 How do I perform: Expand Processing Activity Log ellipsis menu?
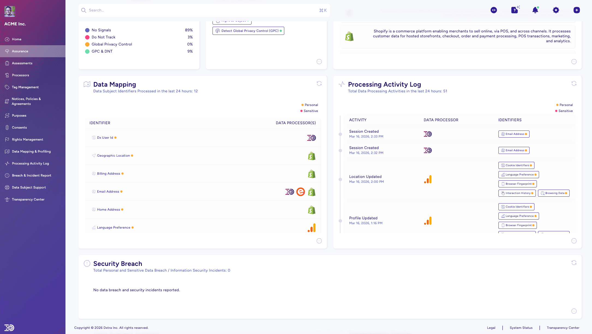[x=574, y=241]
